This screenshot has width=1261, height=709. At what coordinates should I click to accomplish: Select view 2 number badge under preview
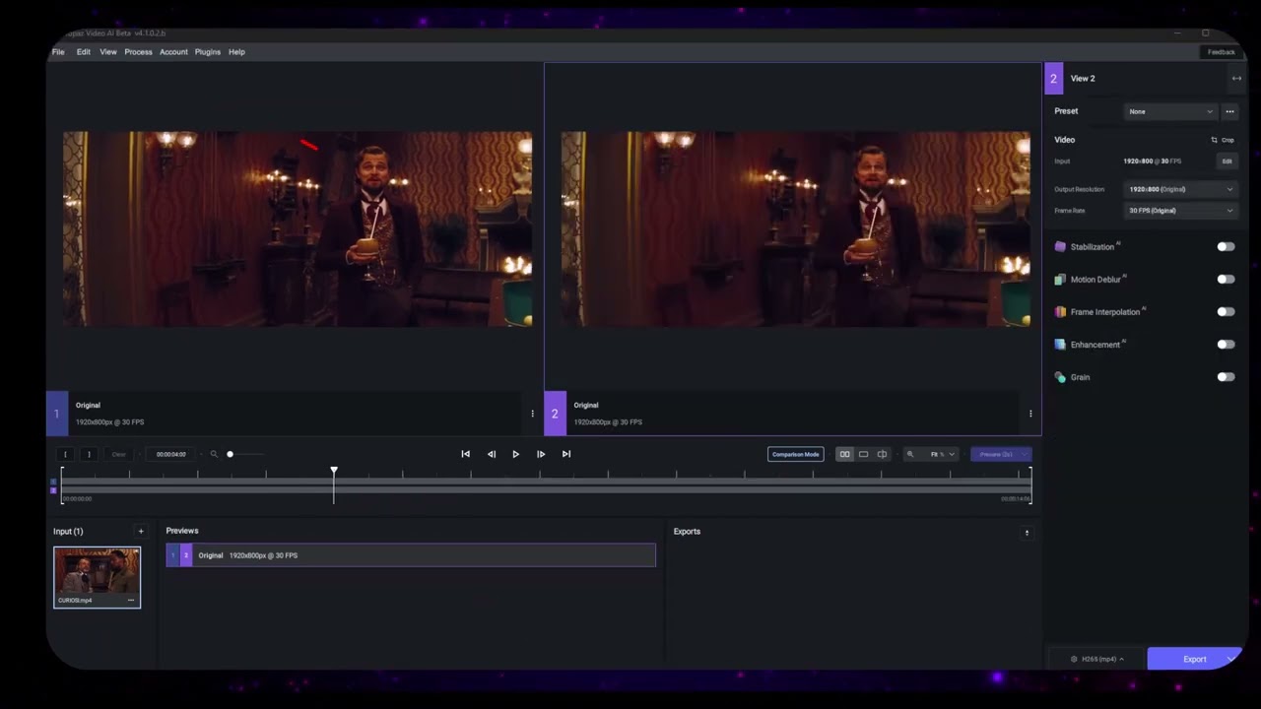pyautogui.click(x=555, y=414)
